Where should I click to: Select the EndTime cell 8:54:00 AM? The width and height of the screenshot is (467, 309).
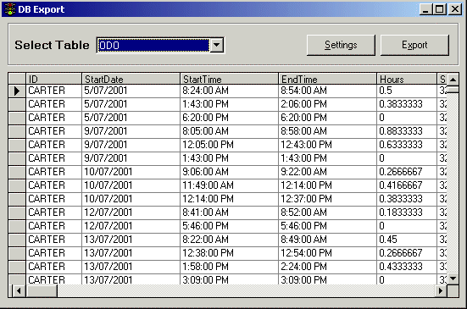tap(327, 91)
